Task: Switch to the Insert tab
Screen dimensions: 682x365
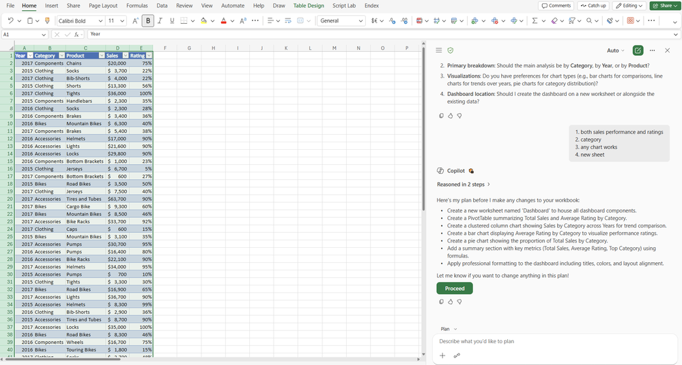Action: (51, 5)
